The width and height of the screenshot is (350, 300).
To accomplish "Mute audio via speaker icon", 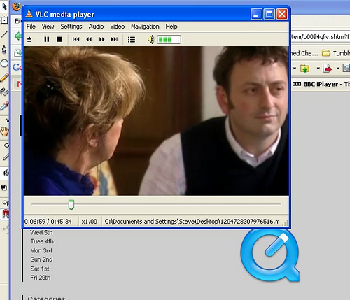I will (150, 40).
